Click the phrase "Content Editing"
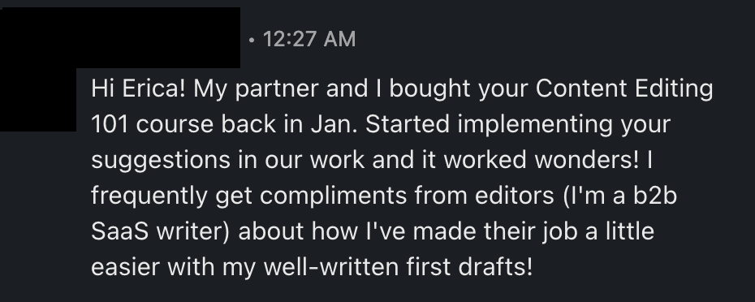Viewport: 755px width, 302px height. (624, 88)
